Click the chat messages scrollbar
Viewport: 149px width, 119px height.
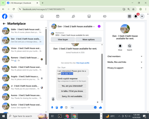[x=102, y=77]
